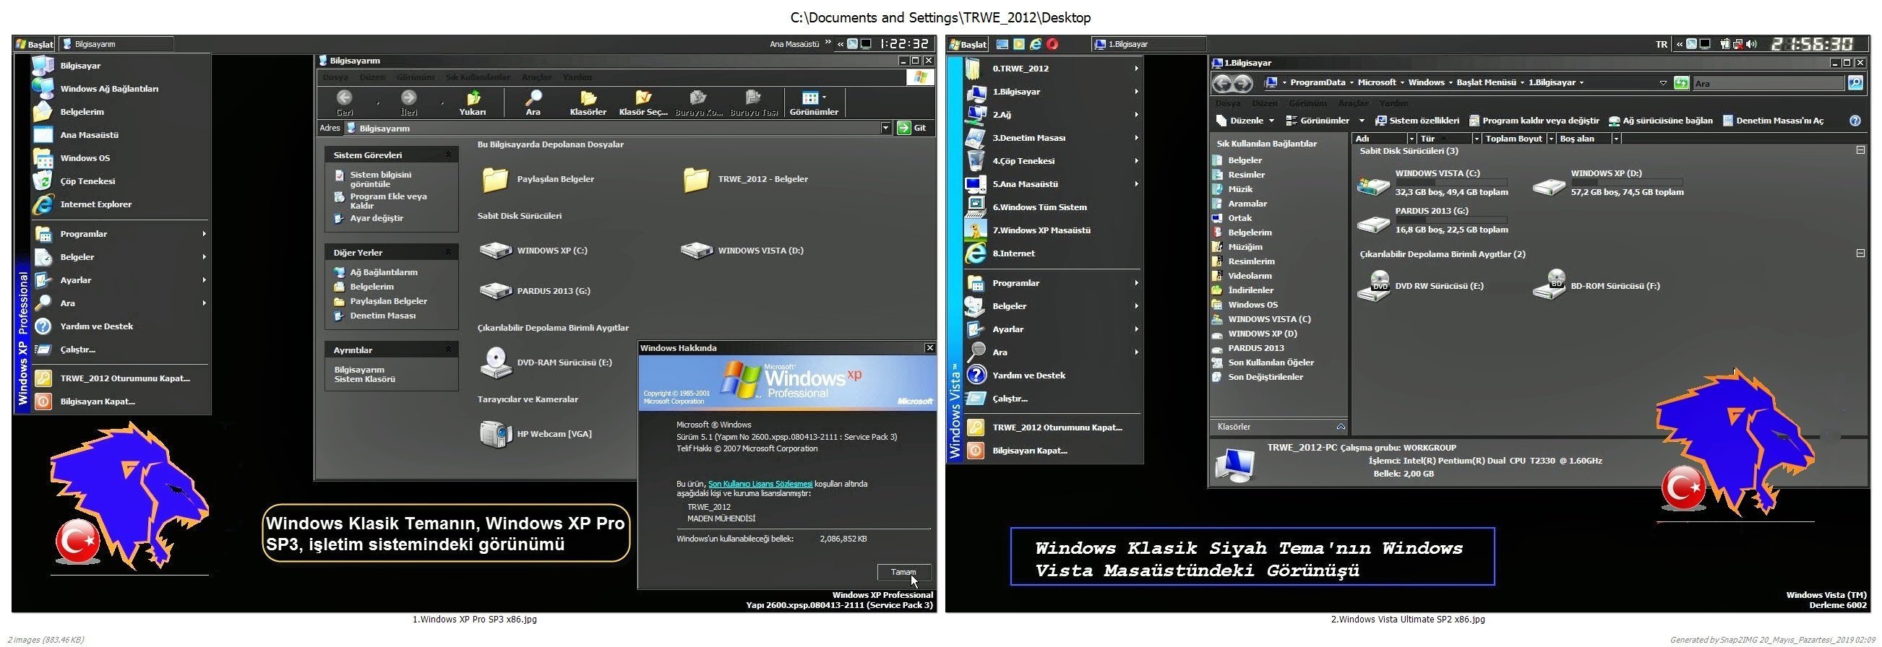Click Yardım ve Destek in Vista start menu
The width and height of the screenshot is (1882, 647).
[x=1052, y=375]
